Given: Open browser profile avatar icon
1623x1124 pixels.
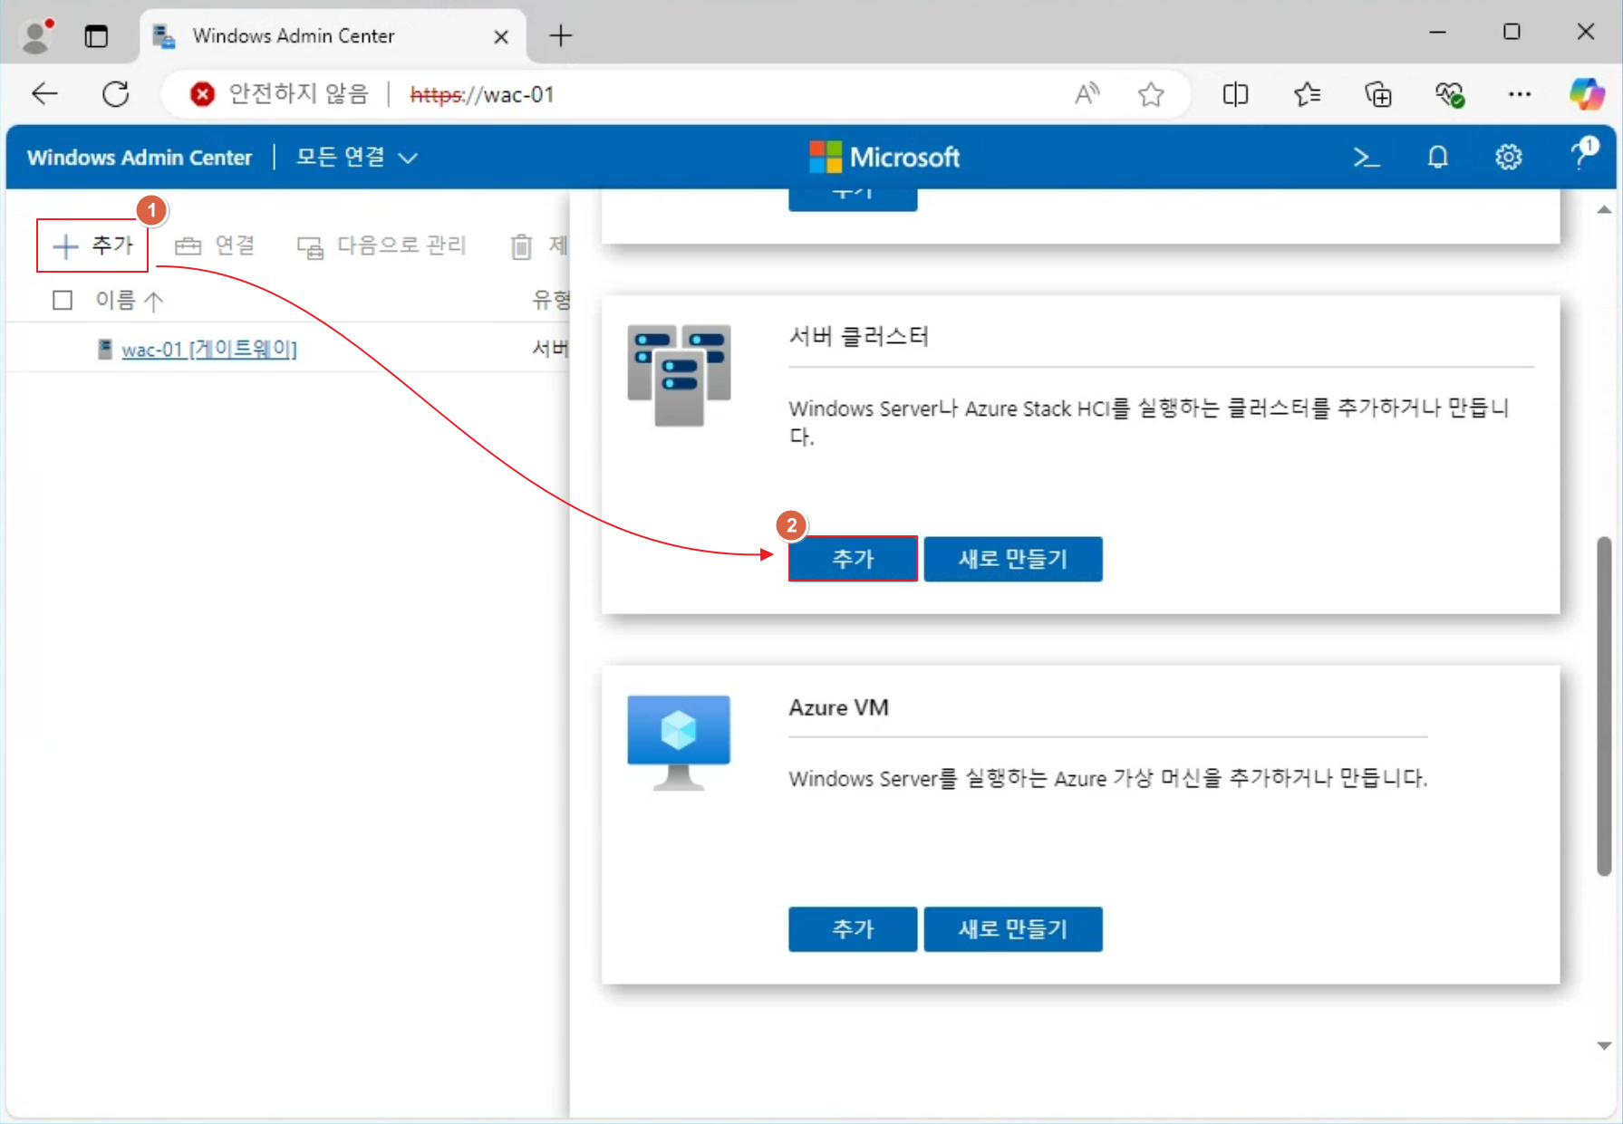Looking at the screenshot, I should 36,36.
